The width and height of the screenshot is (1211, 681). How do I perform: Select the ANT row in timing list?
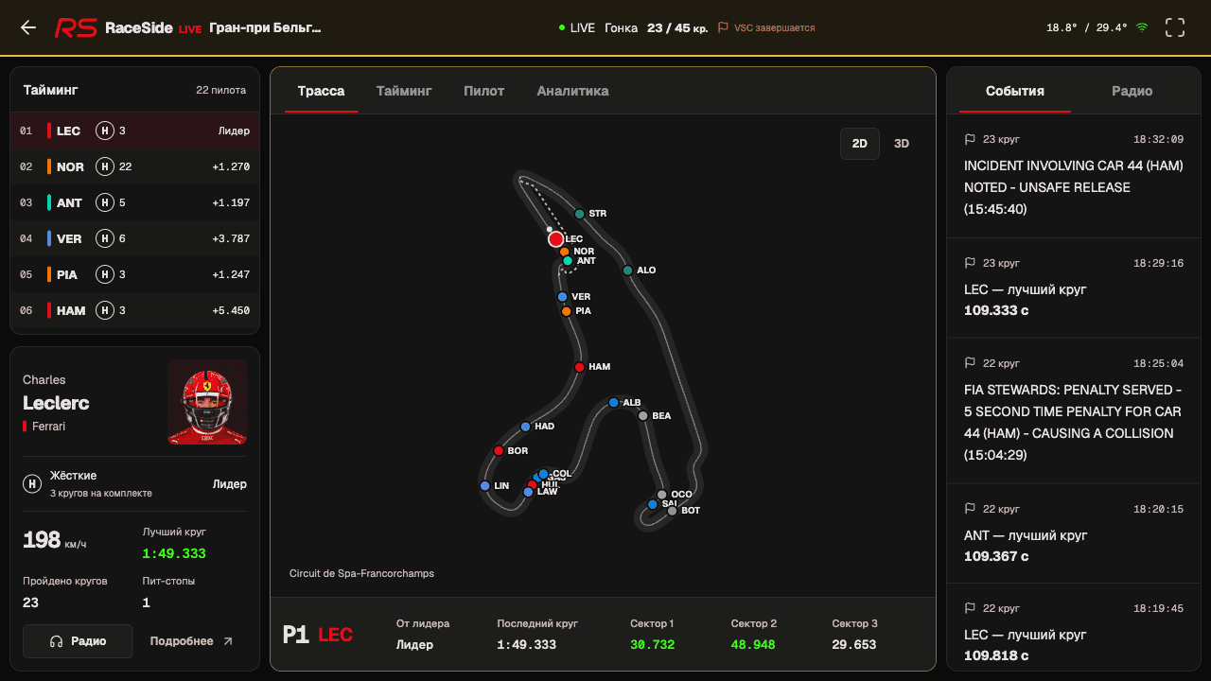point(134,202)
